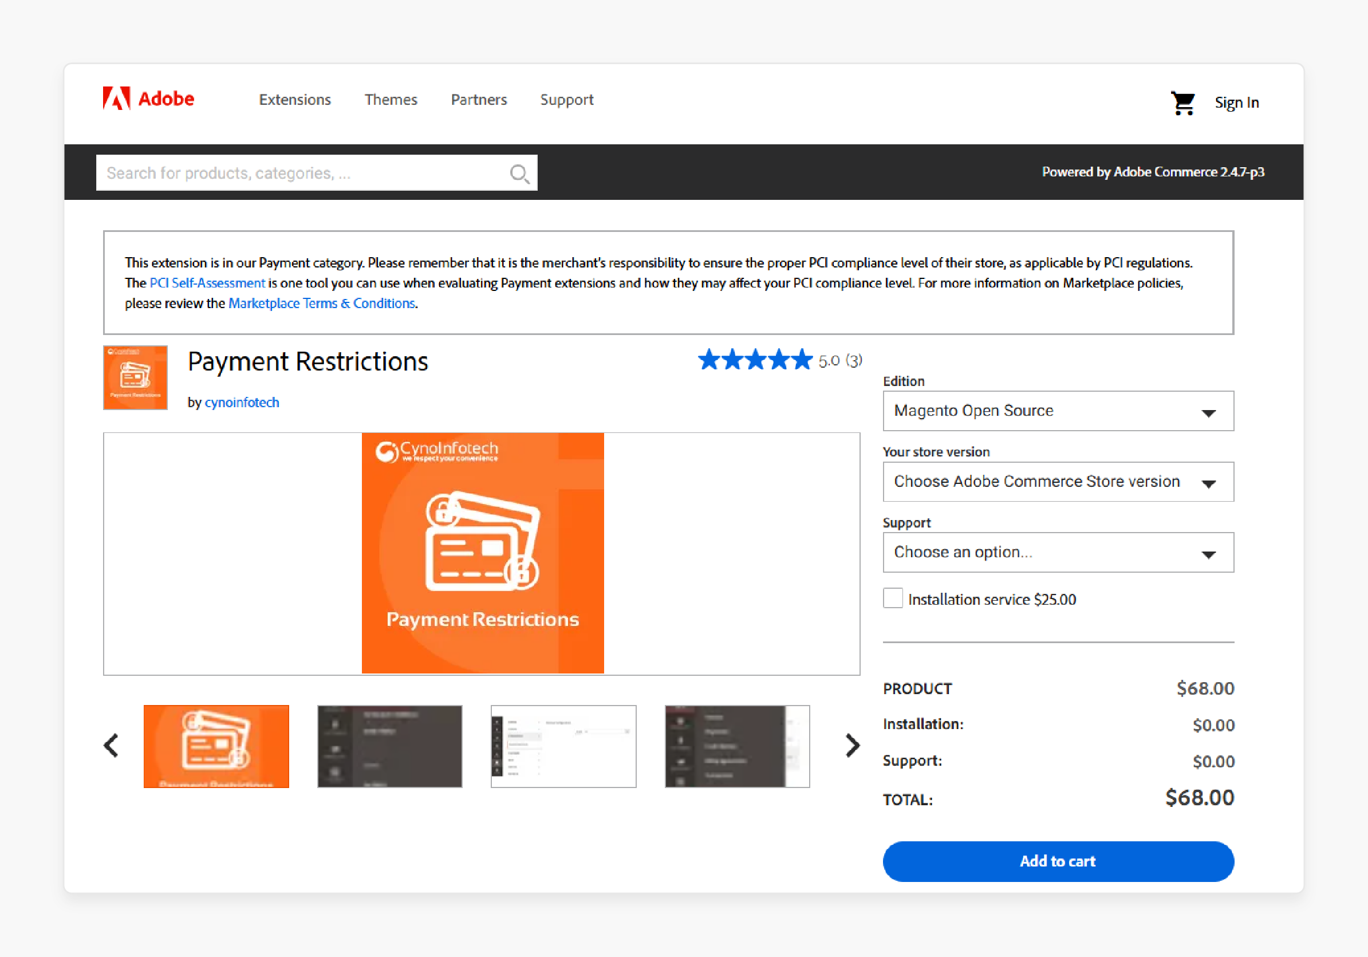This screenshot has width=1368, height=957.
Task: Click the small Payment Restrictions product icon
Action: pyautogui.click(x=135, y=377)
